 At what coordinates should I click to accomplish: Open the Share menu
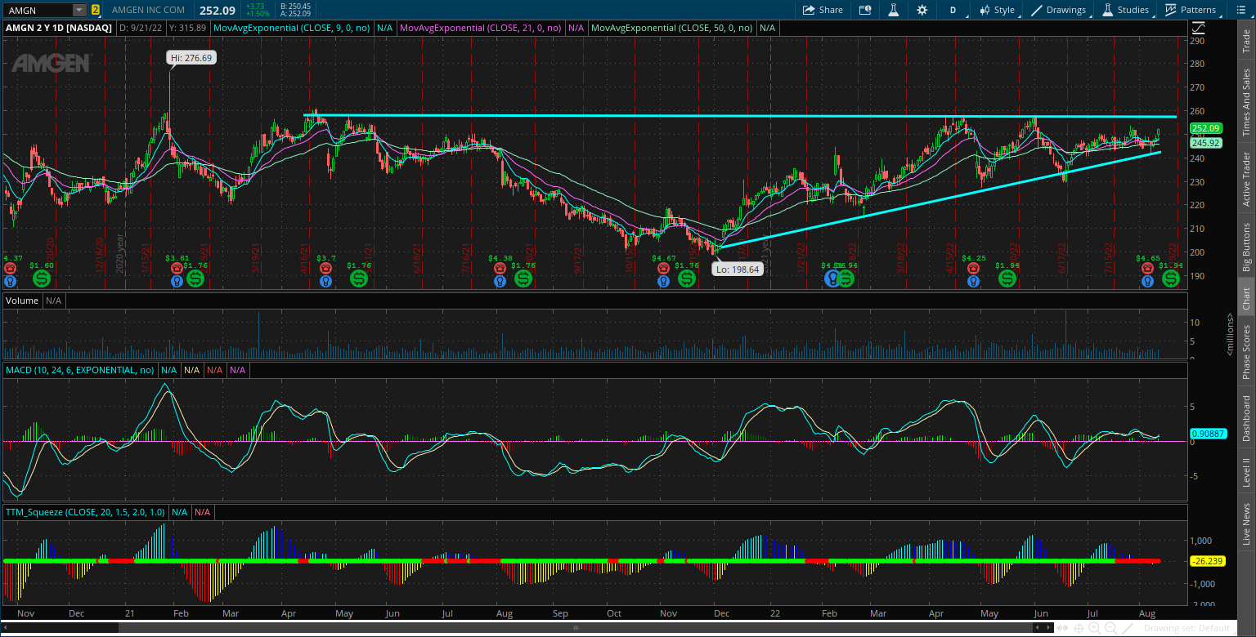coord(823,10)
